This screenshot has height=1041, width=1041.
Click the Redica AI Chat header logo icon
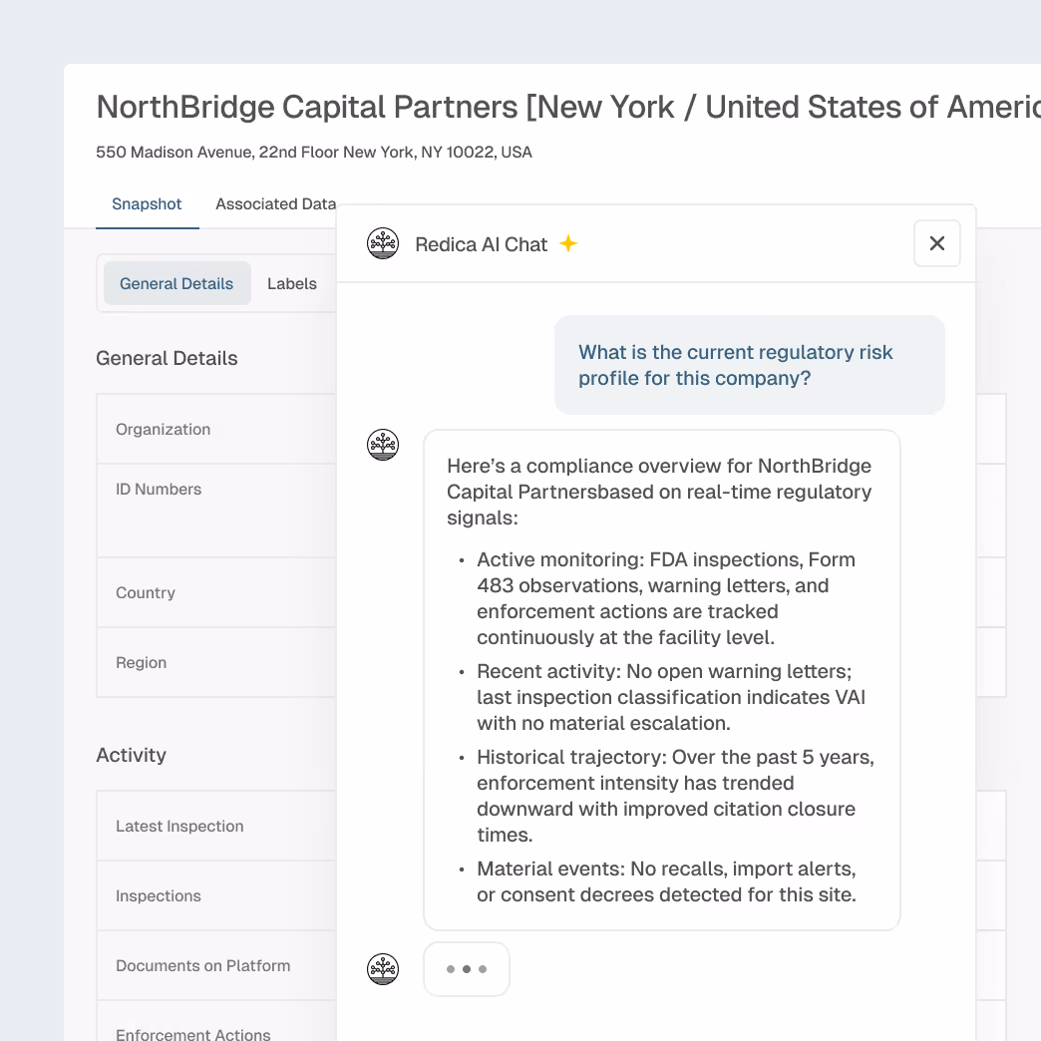click(x=383, y=242)
